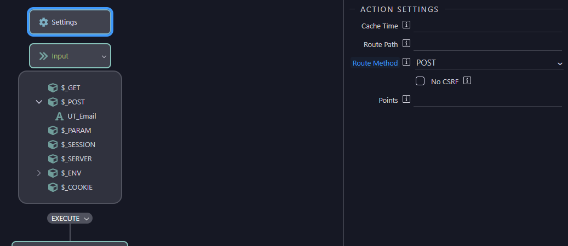
Task: Click the No CSRF info icon
Action: (x=467, y=81)
